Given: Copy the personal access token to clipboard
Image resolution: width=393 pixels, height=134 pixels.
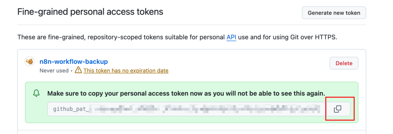Looking at the screenshot, I should (338, 109).
